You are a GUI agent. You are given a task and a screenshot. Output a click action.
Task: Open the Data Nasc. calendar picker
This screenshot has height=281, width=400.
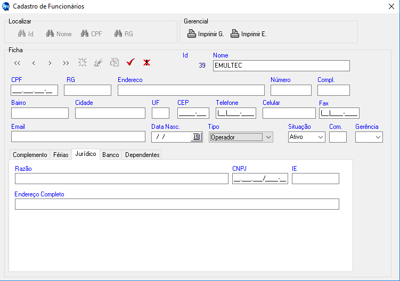pyautogui.click(x=196, y=137)
